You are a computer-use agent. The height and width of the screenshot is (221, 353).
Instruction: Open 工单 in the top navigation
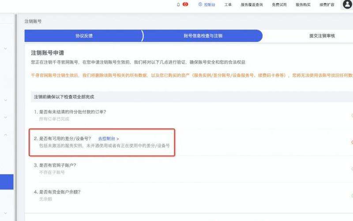(228, 4)
